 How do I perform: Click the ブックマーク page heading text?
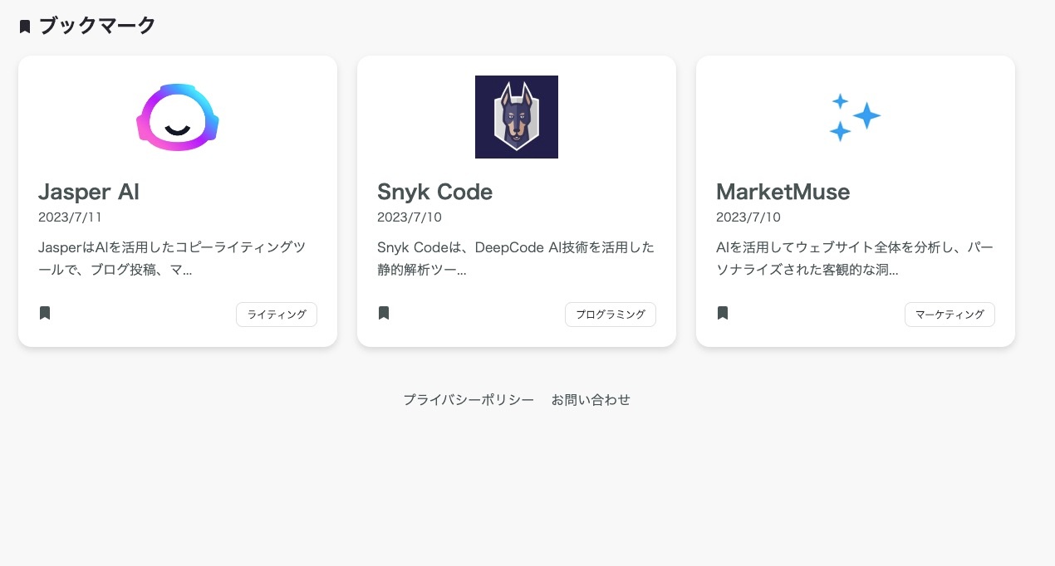tap(97, 26)
